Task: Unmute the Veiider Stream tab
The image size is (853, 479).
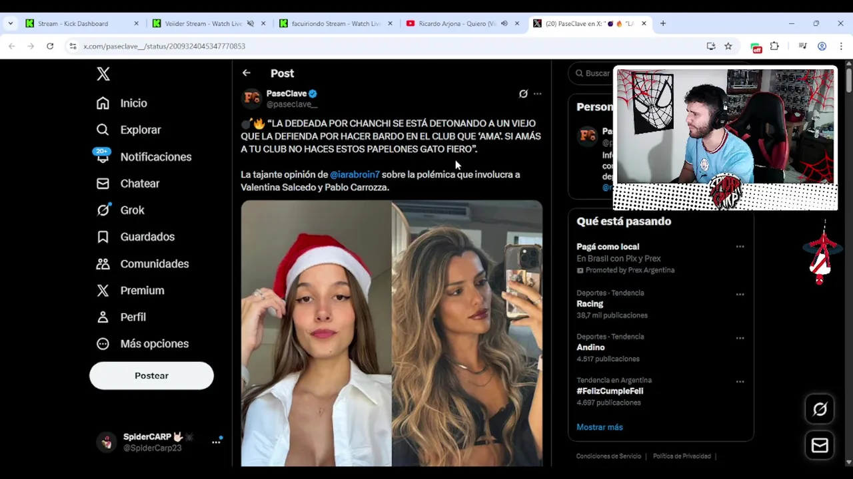Action: pyautogui.click(x=251, y=23)
